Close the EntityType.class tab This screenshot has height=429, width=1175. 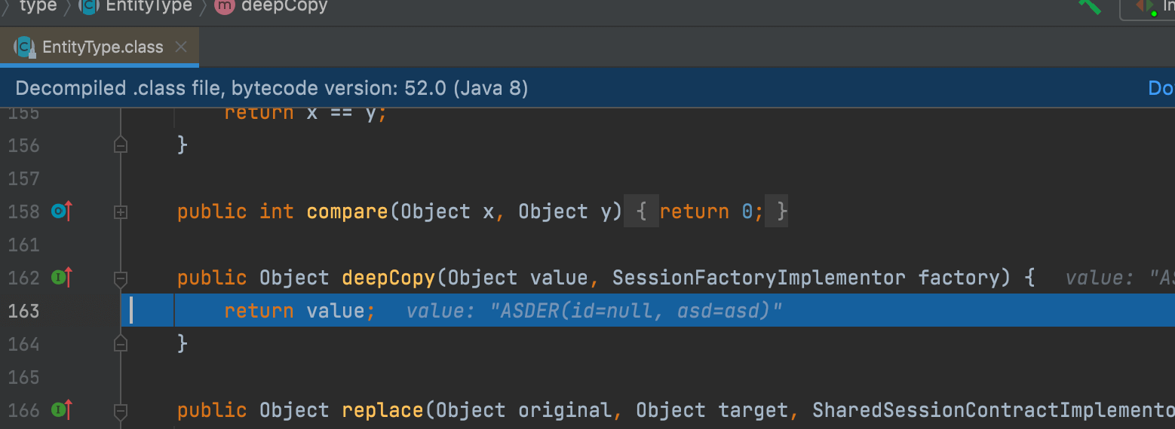(181, 47)
